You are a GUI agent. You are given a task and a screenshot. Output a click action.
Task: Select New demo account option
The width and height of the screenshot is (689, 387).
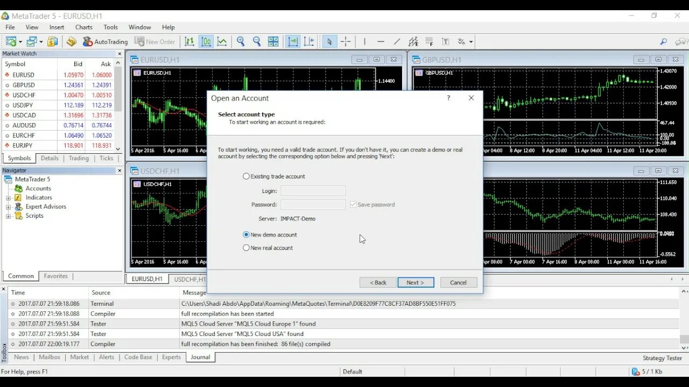coord(270,235)
